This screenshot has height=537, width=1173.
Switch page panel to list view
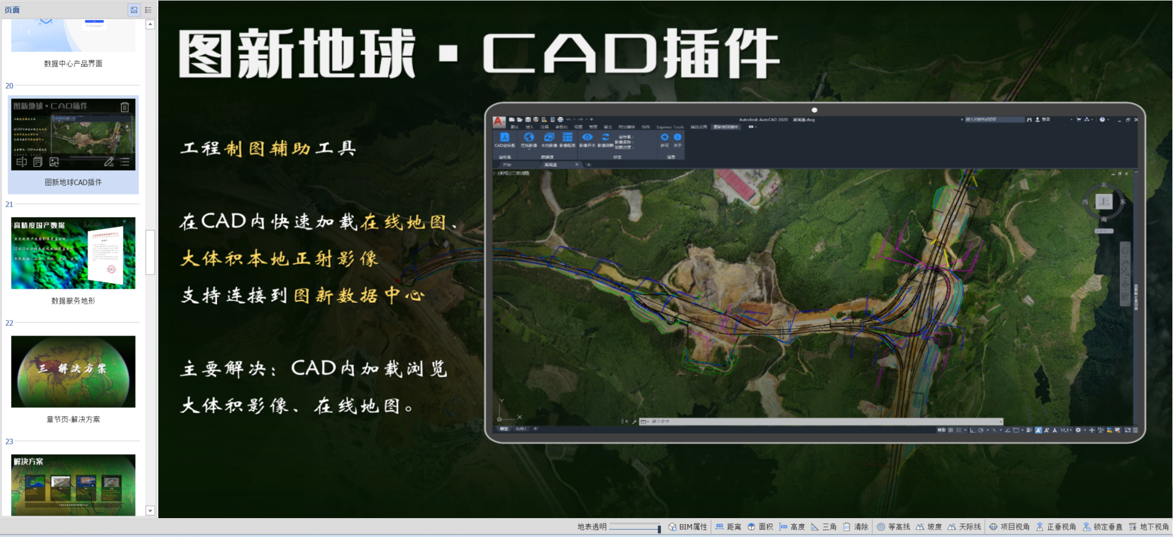pyautogui.click(x=148, y=10)
